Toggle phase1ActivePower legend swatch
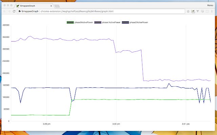This screenshot has height=135, width=217. (x=98, y=23)
